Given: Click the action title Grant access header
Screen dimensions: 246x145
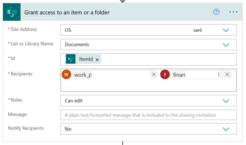Looking at the screenshot, I should (x=67, y=12).
